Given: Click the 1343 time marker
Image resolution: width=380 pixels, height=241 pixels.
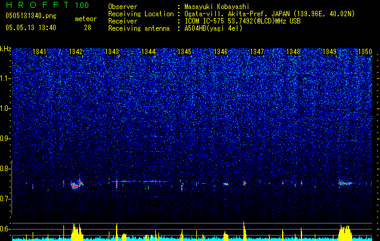Looking at the screenshot, I should (112, 52).
